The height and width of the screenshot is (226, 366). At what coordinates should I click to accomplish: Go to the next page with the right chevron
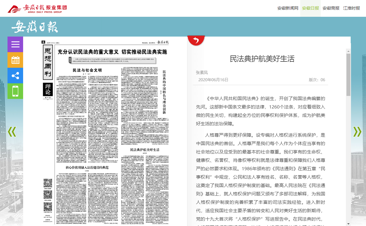[x=357, y=132]
